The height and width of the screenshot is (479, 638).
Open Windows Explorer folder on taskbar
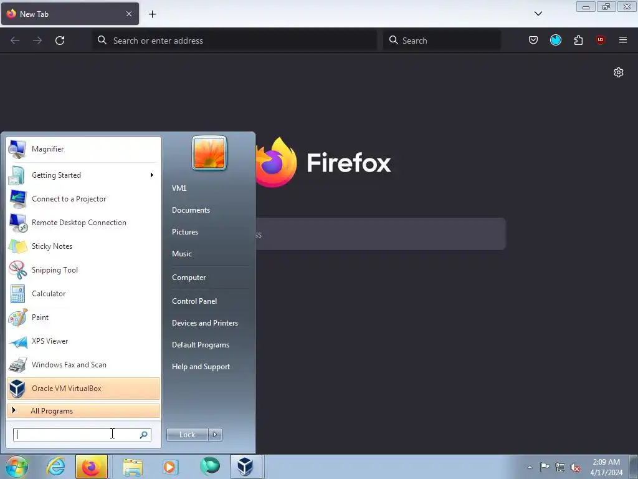133,467
